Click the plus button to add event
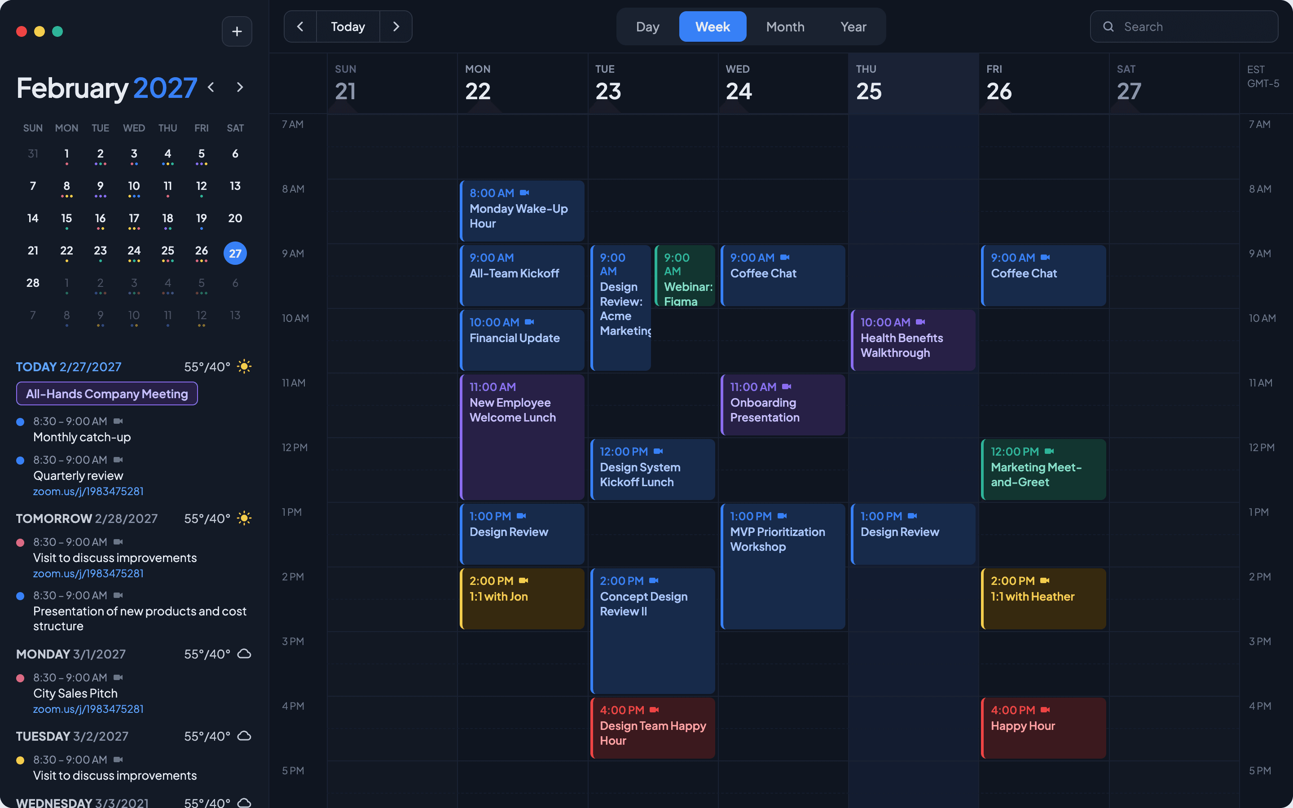 click(x=237, y=31)
